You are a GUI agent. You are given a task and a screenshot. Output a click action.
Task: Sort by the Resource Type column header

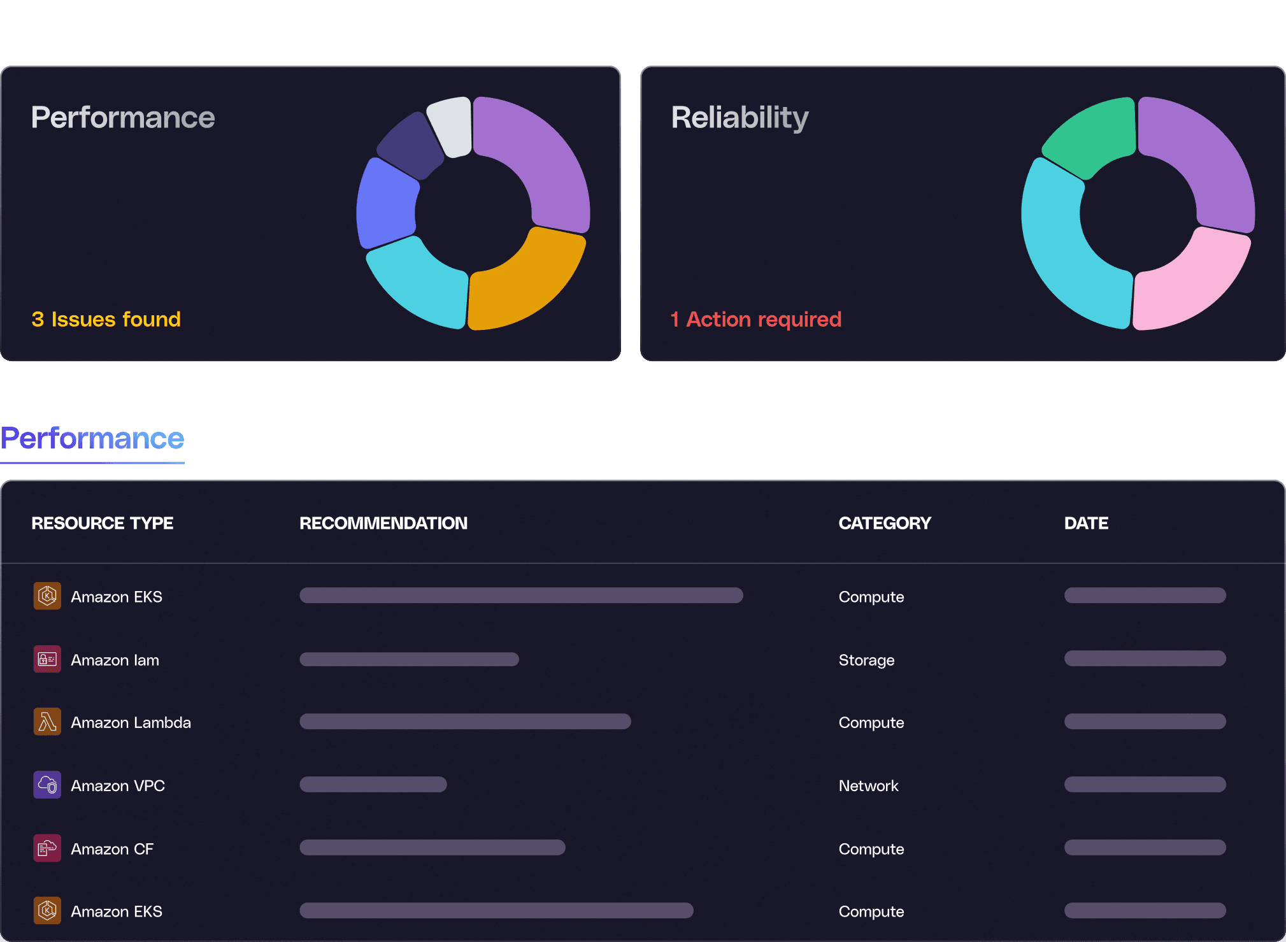pos(102,523)
